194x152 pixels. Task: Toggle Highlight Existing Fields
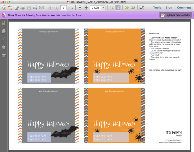[175, 15]
